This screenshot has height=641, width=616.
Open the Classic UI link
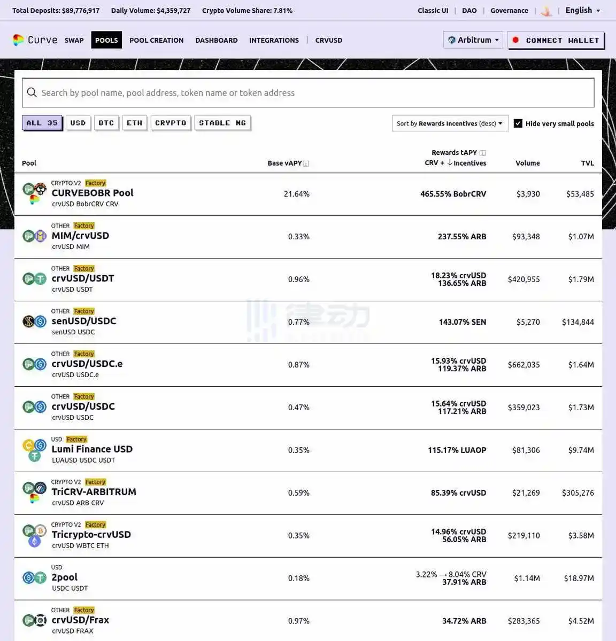(x=433, y=11)
